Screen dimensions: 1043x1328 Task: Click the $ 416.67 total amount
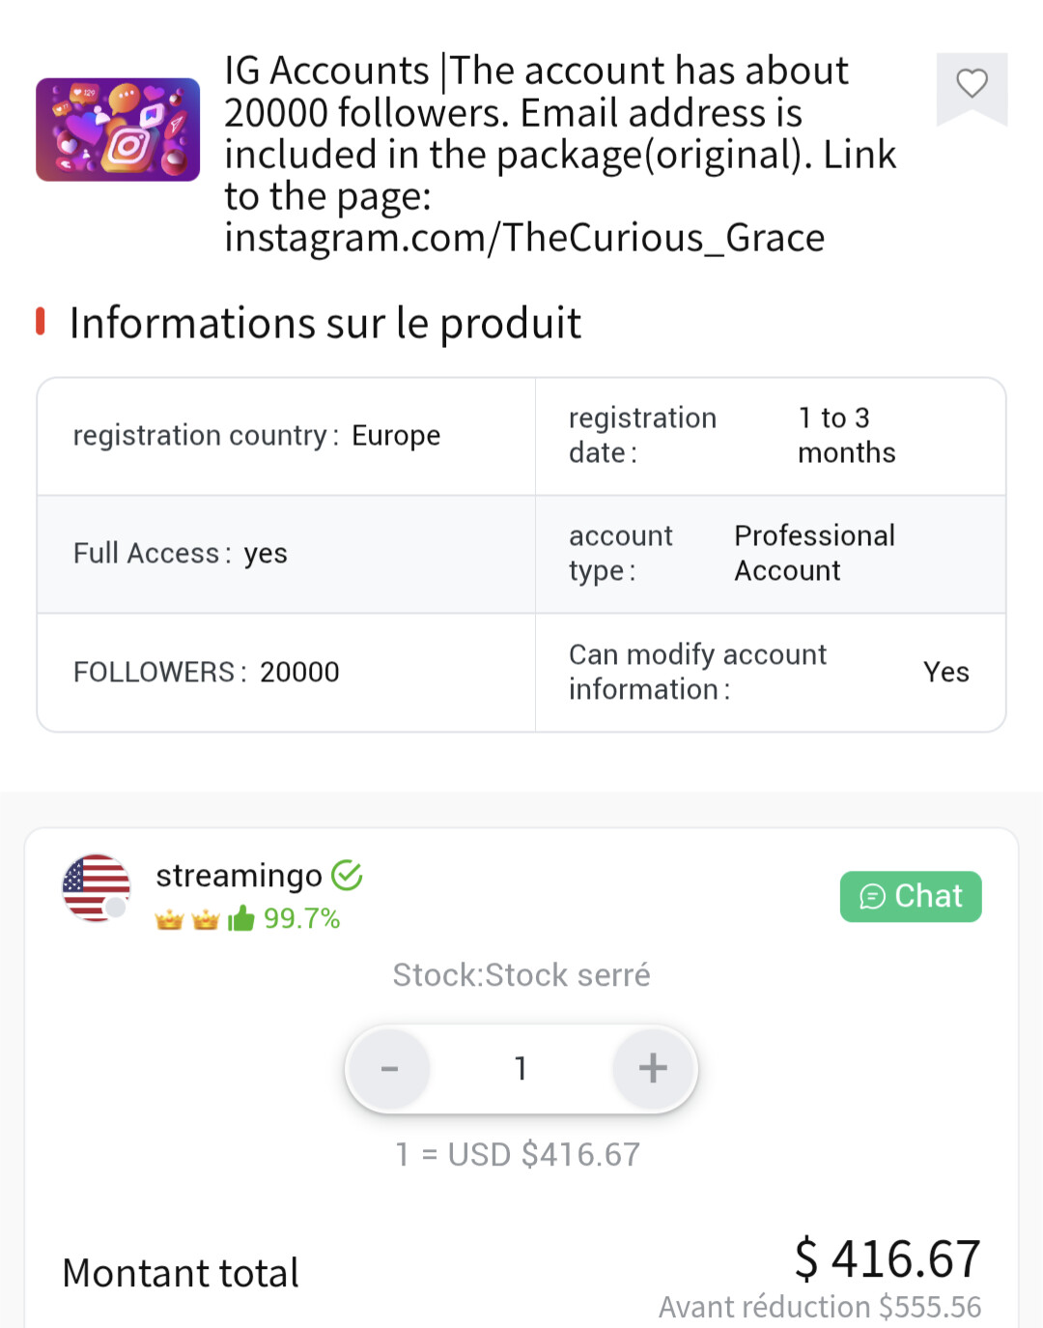pyautogui.click(x=887, y=1259)
